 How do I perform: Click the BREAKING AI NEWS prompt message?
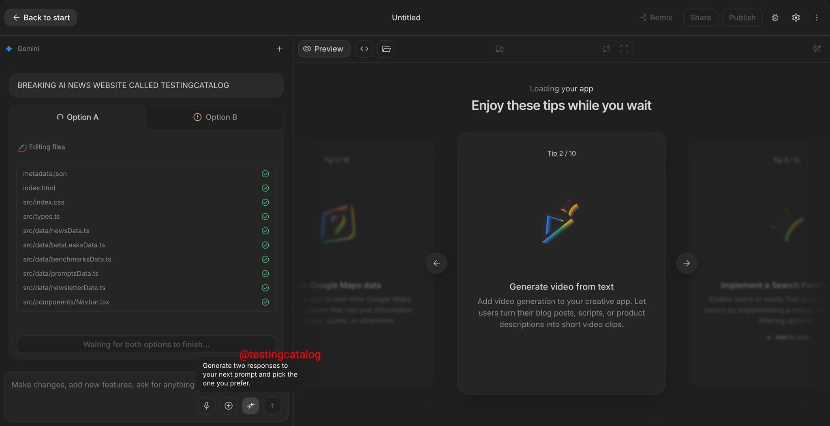pos(146,85)
